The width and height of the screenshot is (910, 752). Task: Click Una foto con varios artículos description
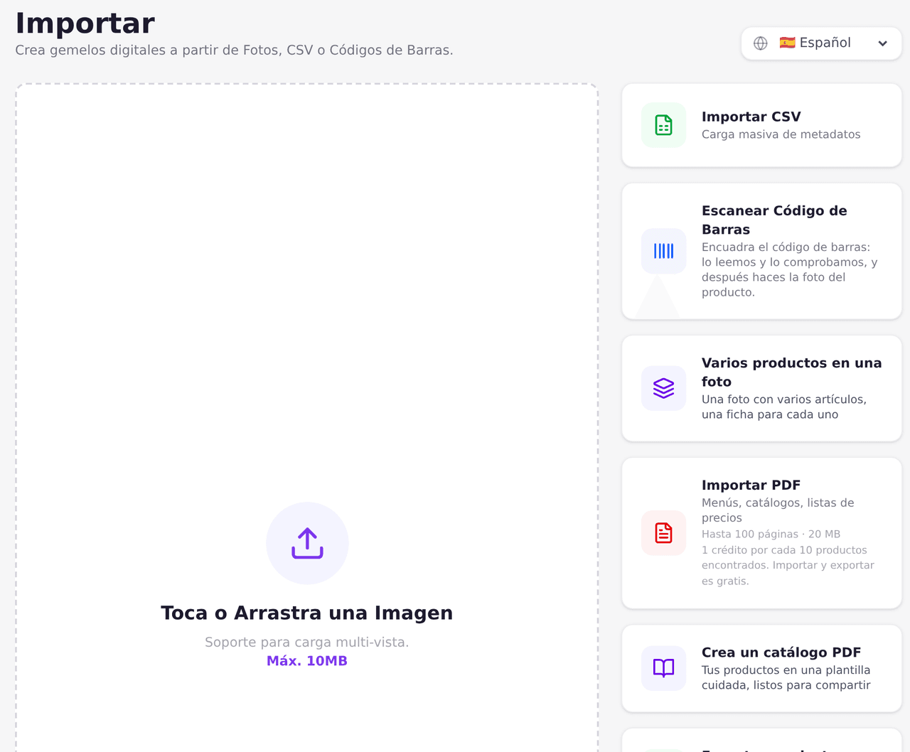tap(784, 407)
